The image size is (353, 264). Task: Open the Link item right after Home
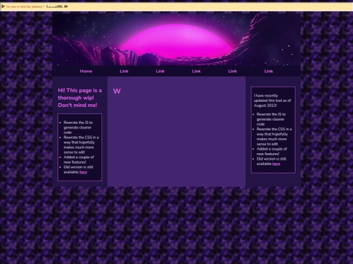pos(124,71)
